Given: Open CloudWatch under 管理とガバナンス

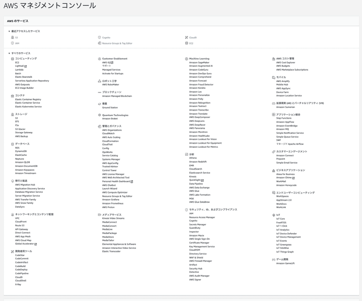Looking at the screenshot, I should click(108, 133).
